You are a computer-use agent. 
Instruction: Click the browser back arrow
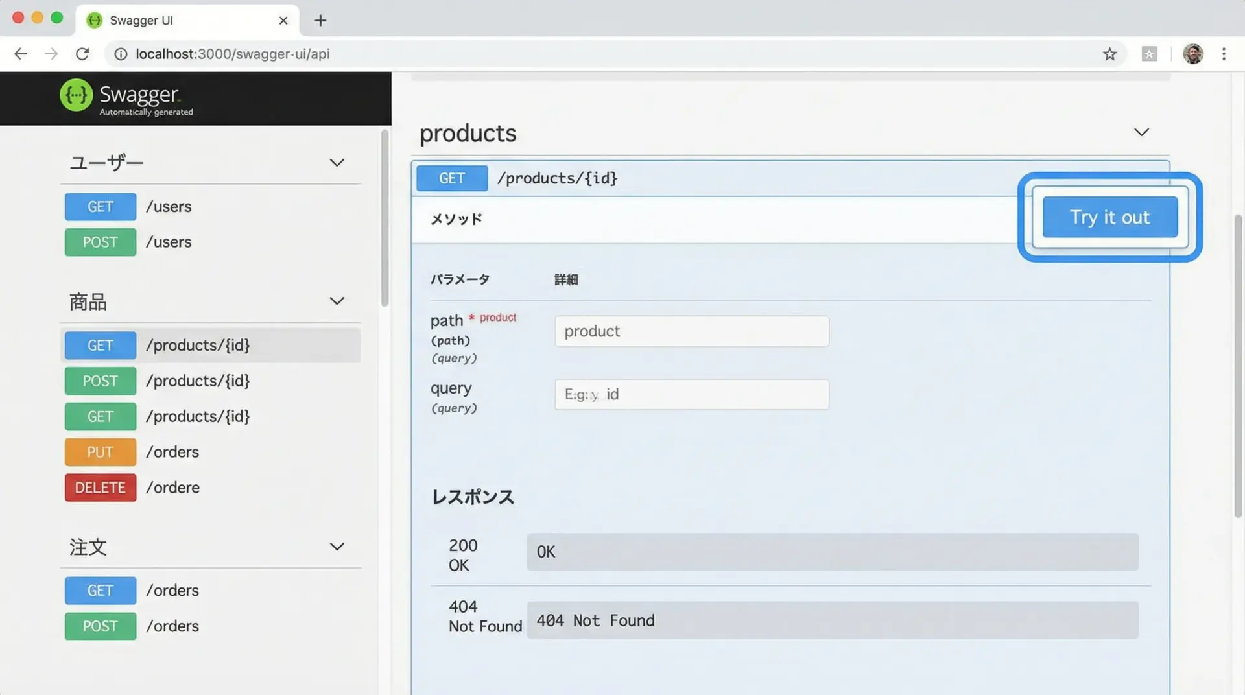(x=21, y=54)
